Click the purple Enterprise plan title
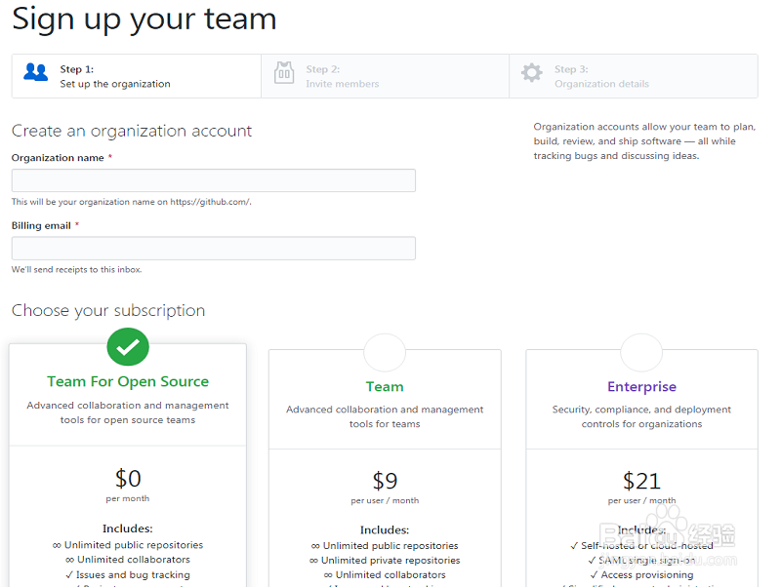Screen dimensions: 781x587 point(641,387)
